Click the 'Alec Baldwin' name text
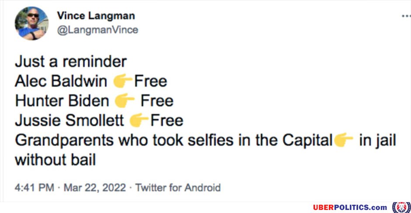Screen dimensions: 411x213 coord(61,81)
